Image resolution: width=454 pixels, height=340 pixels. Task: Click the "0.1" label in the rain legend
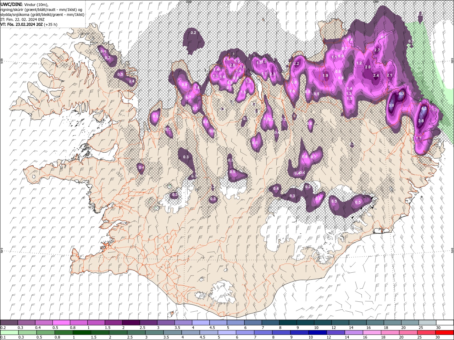pyautogui.click(x=3, y=338)
